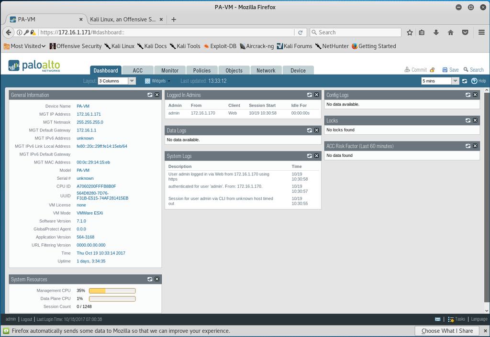Select the Objects tab
The image size is (490, 337).
(234, 70)
